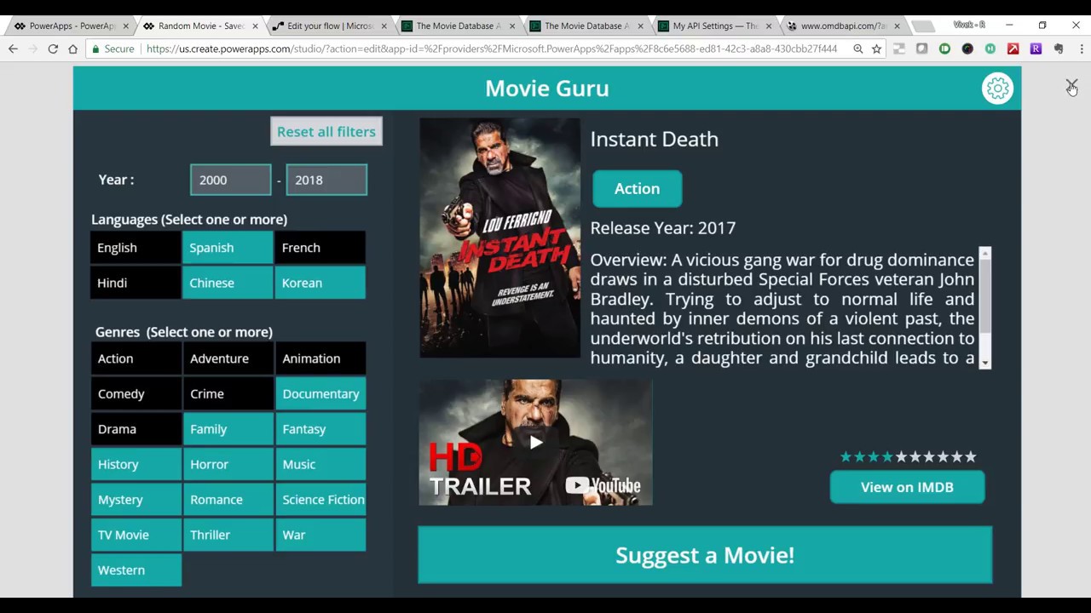Pick the War genre tile
Image resolution: width=1091 pixels, height=613 pixels.
pos(320,536)
